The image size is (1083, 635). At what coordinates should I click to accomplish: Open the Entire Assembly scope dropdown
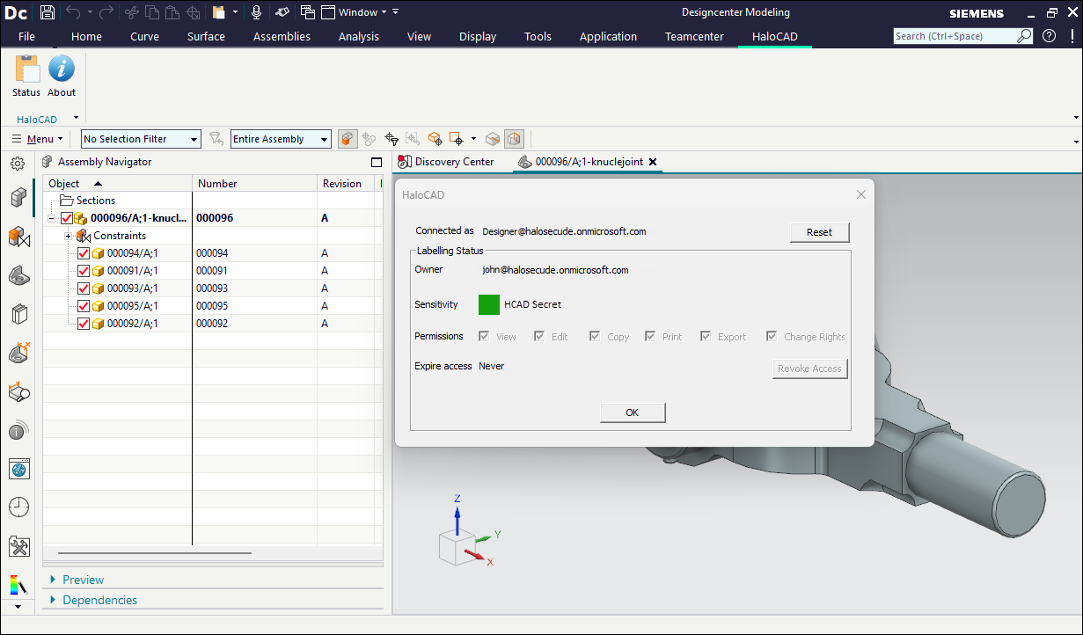pos(281,139)
